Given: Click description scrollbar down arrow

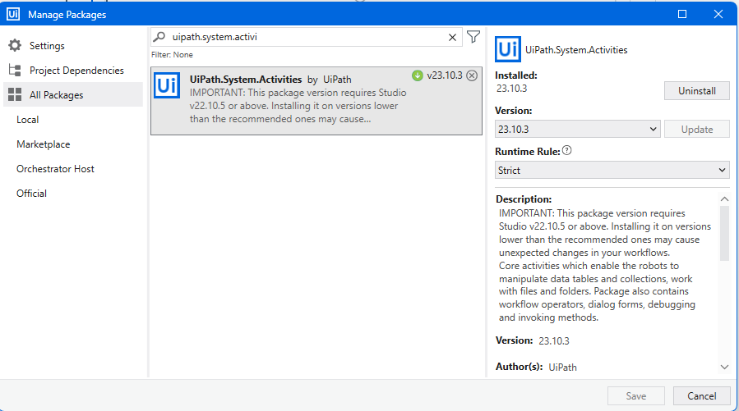Looking at the screenshot, I should pos(724,367).
